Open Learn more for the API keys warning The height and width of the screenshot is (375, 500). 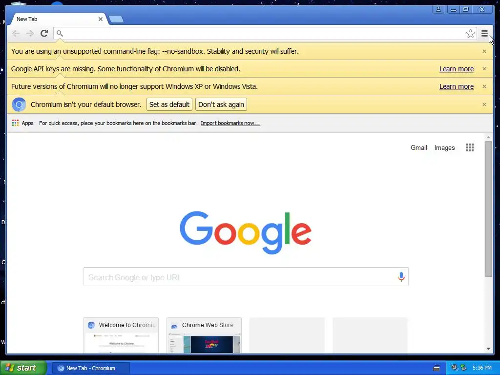click(x=457, y=69)
